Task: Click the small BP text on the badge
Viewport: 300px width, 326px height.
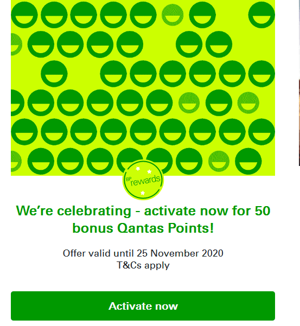Action: point(128,180)
